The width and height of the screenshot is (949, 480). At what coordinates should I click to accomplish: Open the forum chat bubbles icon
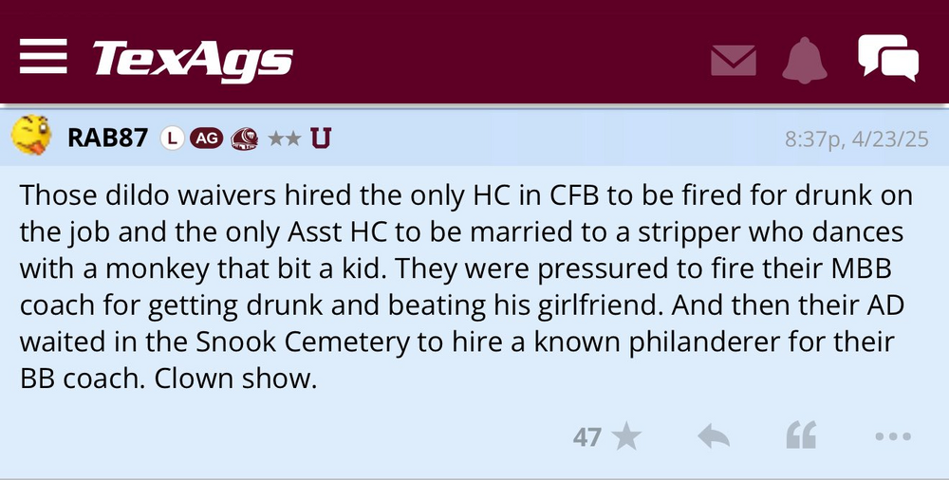887,57
